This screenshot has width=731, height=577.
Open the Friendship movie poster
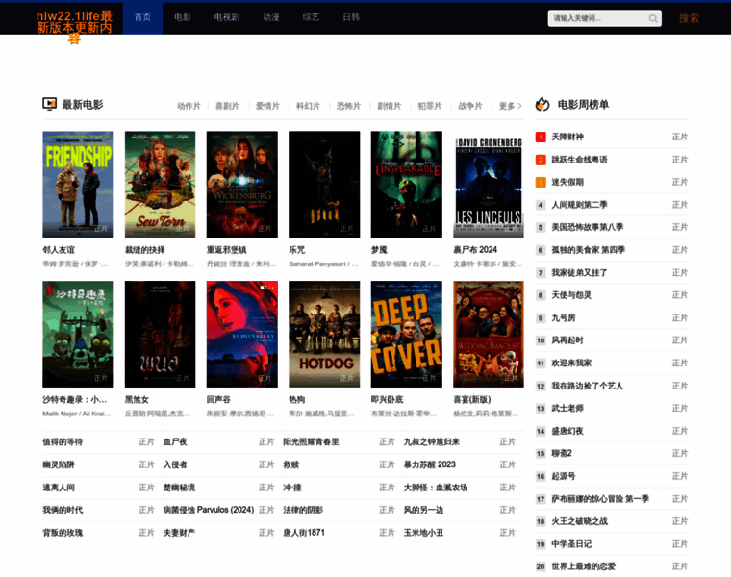click(78, 185)
